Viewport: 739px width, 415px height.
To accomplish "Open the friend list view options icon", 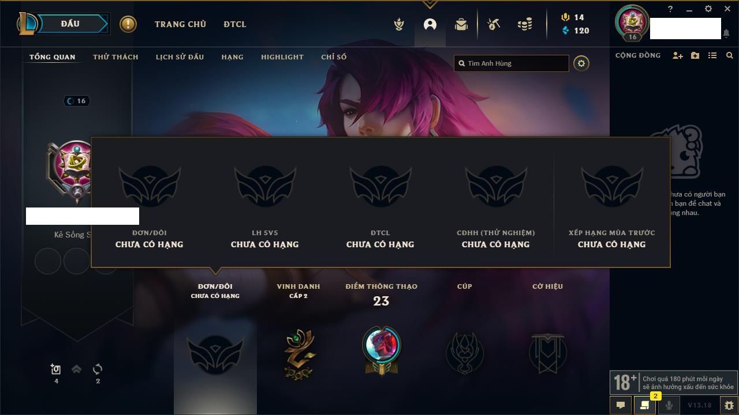I will [x=712, y=55].
